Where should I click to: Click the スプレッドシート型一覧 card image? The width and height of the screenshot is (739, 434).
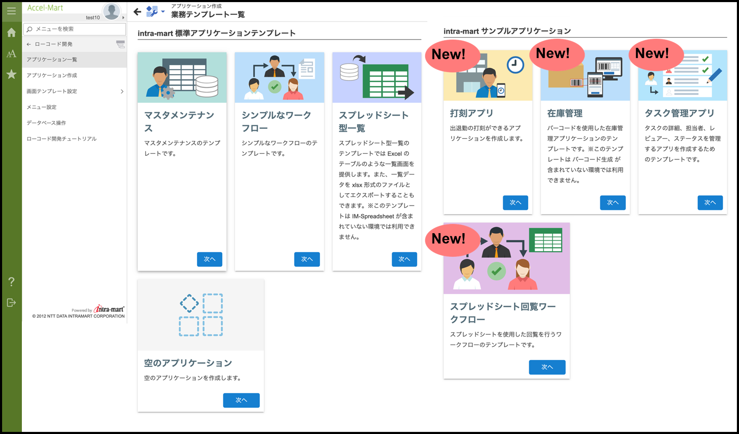click(377, 77)
